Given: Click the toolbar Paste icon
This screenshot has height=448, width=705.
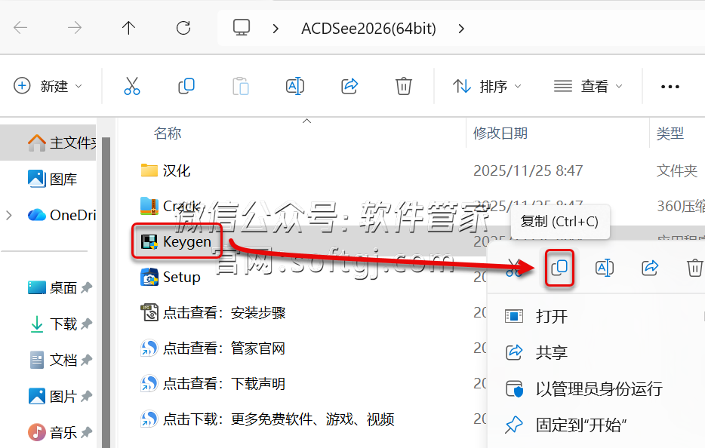Looking at the screenshot, I should coord(241,86).
